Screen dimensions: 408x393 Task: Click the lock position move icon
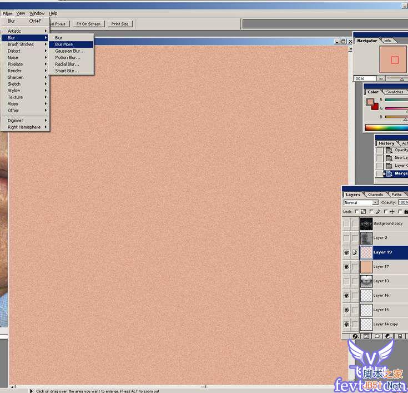pyautogui.click(x=392, y=212)
